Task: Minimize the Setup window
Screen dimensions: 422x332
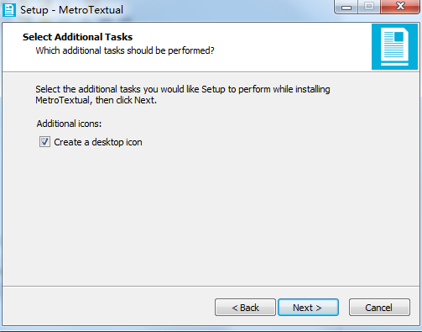Action: click(x=346, y=7)
